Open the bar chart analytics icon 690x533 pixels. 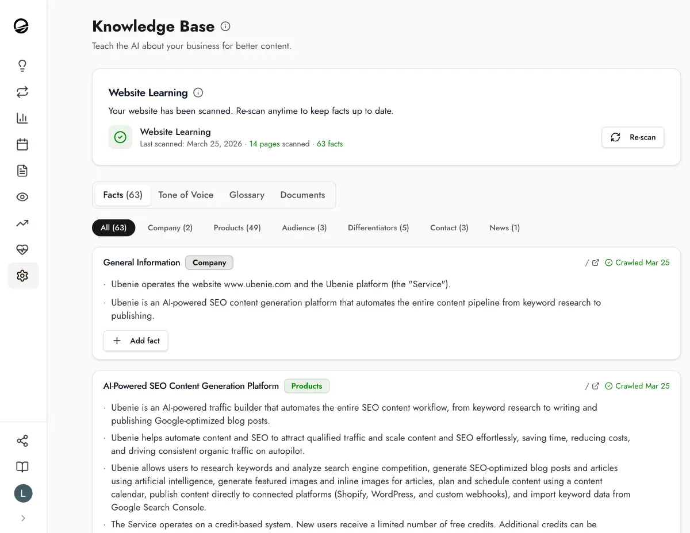[22, 118]
